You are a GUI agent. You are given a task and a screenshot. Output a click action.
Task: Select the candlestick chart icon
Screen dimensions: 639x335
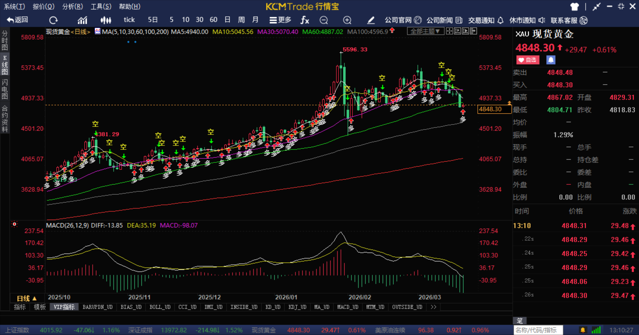(106, 20)
